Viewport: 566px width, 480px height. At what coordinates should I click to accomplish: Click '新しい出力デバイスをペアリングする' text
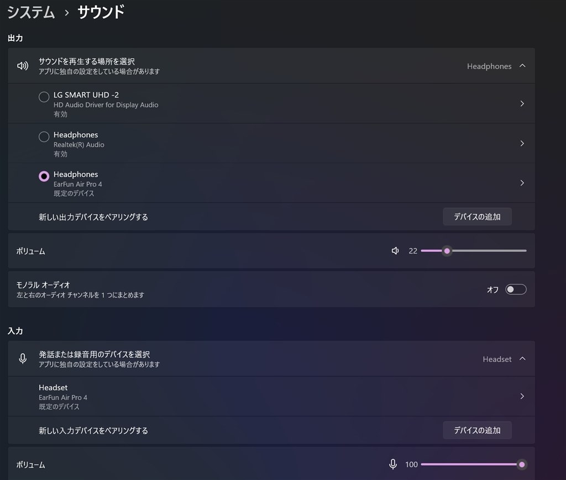93,217
